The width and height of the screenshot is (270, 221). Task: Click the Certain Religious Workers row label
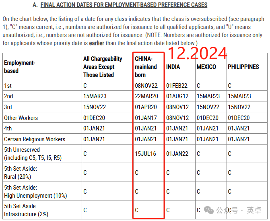point(35,139)
